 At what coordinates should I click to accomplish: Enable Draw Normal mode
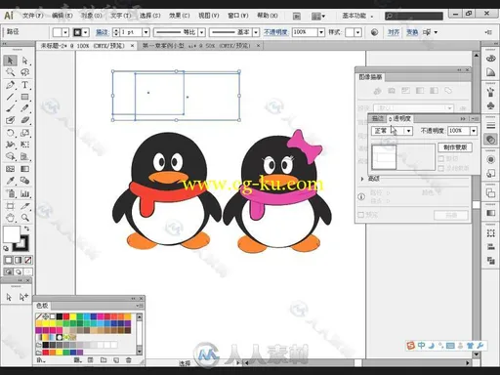pyautogui.click(x=8, y=271)
